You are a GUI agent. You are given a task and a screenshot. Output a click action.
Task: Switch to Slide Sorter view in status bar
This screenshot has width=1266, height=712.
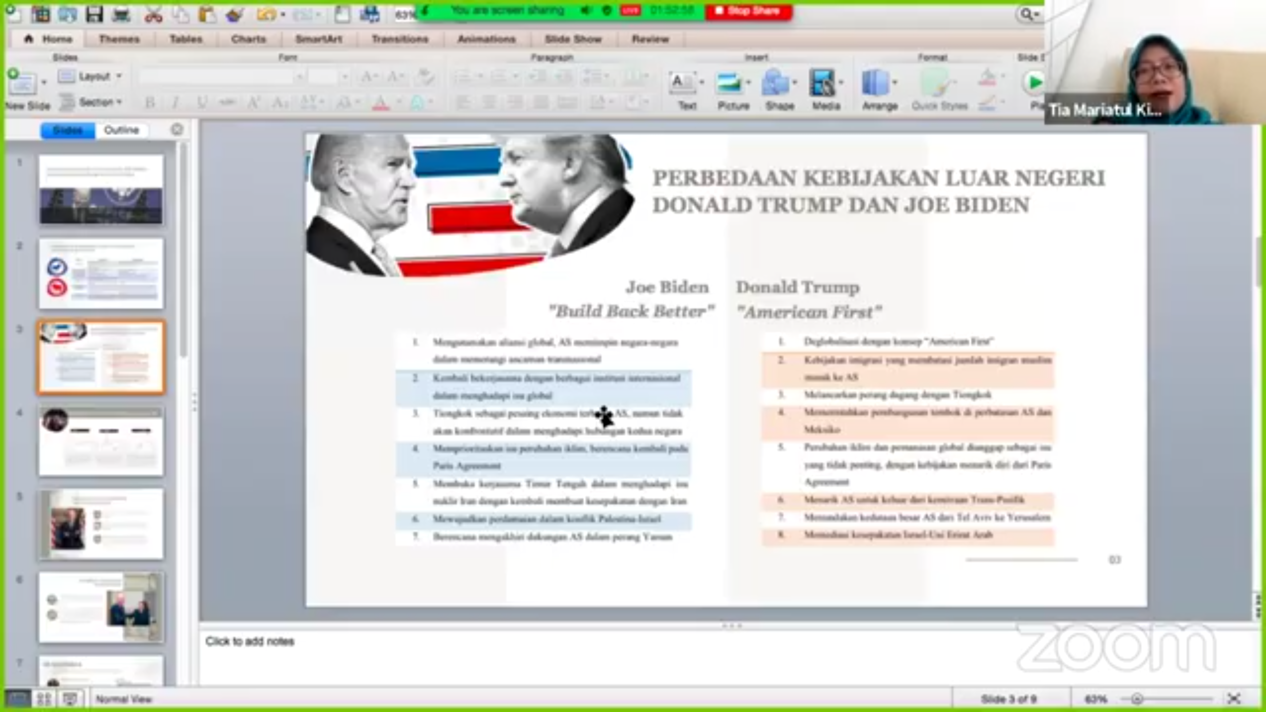[44, 698]
